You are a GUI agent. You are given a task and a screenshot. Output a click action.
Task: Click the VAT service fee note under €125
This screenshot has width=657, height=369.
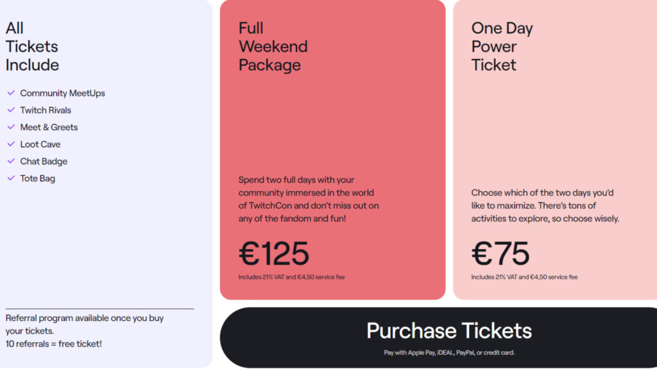tap(293, 277)
